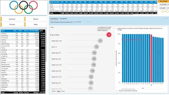The height and width of the screenshot is (95, 169).
Task: Select the Bobsleigh row
Action: [x=23, y=87]
